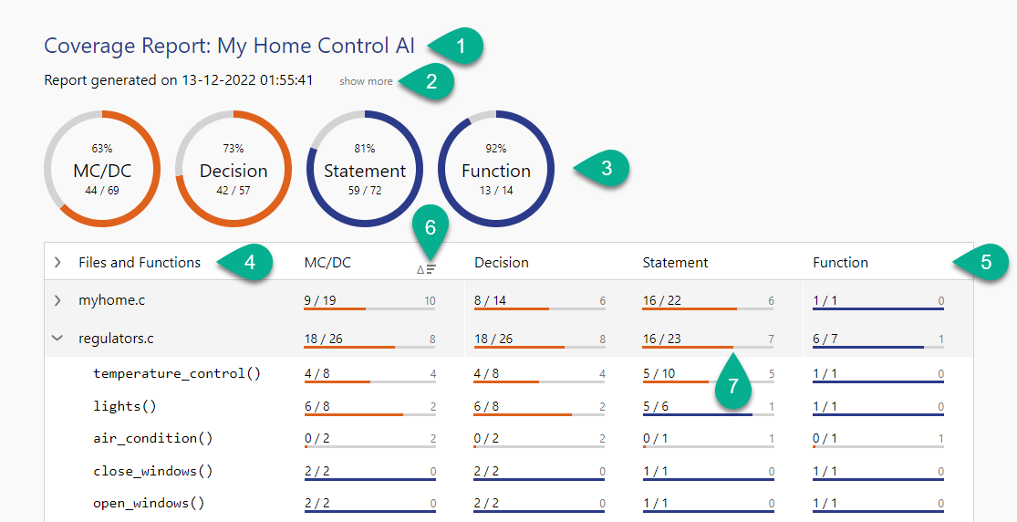1017x522 pixels.
Task: Click the close_windows() function name
Action: (152, 471)
